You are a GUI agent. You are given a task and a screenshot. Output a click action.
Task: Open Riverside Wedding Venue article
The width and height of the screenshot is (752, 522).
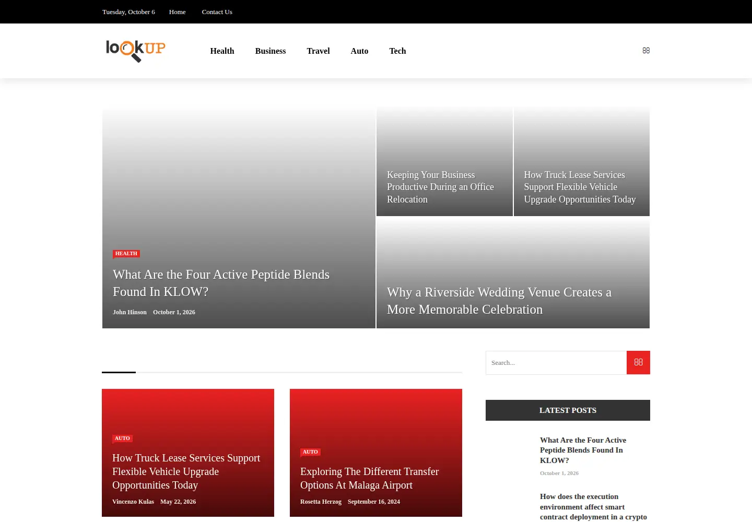click(x=499, y=301)
